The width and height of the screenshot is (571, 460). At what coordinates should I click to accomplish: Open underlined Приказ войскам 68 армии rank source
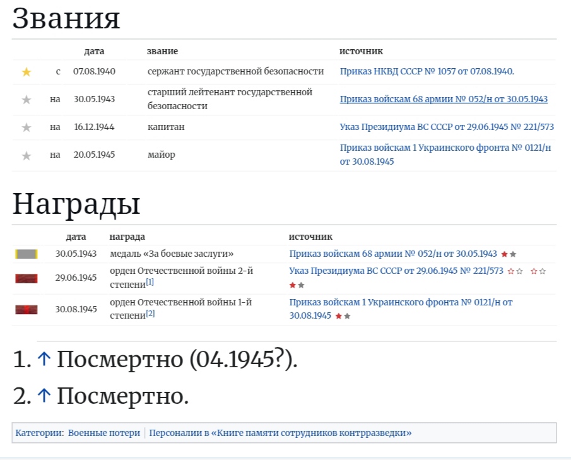pos(444,99)
